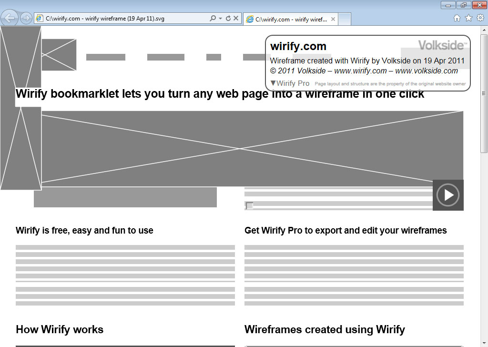The height and width of the screenshot is (347, 488).
Task: Minimize the browser window
Action: (x=448, y=5)
